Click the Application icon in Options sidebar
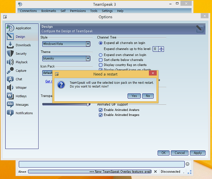 pyautogui.click(x=10, y=28)
